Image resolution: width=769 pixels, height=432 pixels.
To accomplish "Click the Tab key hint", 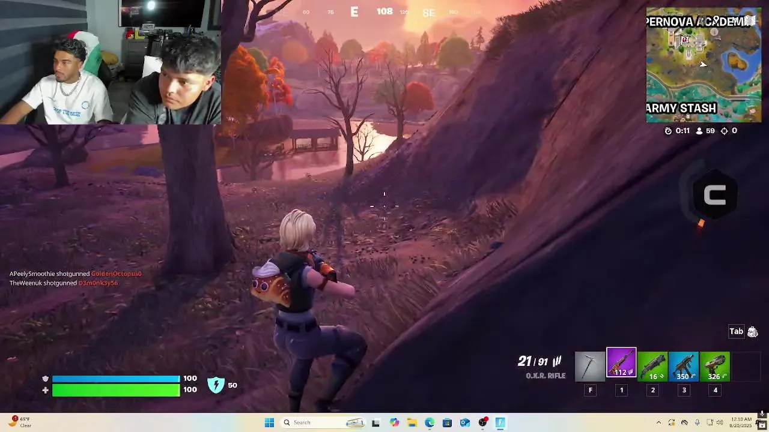I will pos(736,331).
